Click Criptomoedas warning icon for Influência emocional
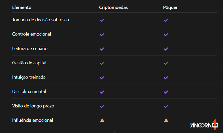Image resolution: width=223 pixels, height=133 pixels. (102, 121)
